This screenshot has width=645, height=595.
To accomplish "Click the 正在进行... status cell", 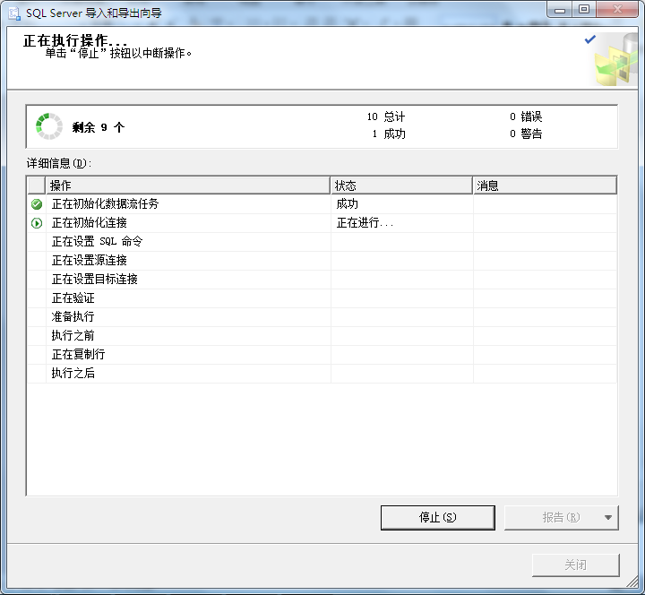I will (x=402, y=222).
